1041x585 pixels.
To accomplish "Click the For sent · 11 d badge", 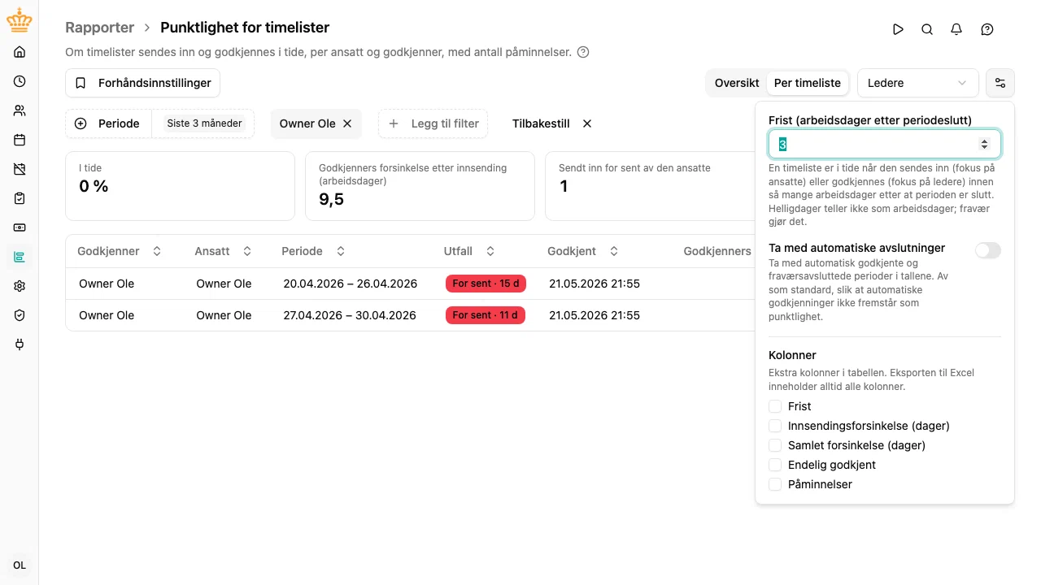I will (486, 315).
